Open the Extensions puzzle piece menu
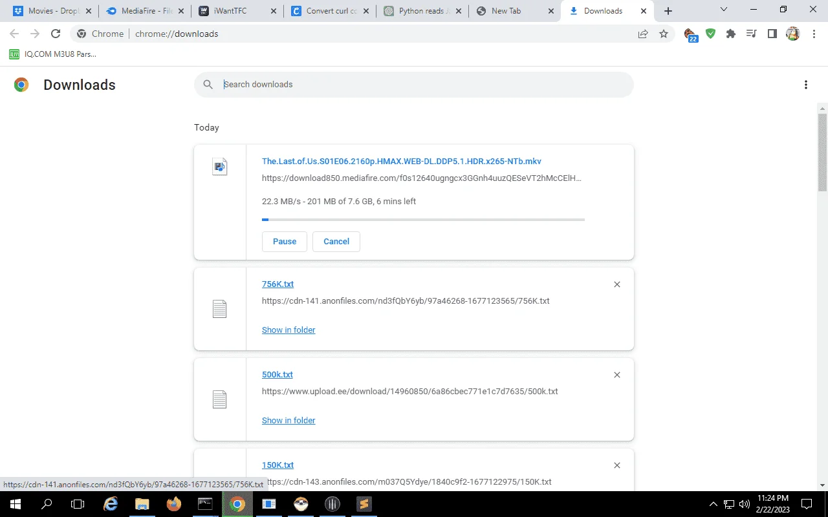Image resolution: width=828 pixels, height=517 pixels. [x=731, y=34]
